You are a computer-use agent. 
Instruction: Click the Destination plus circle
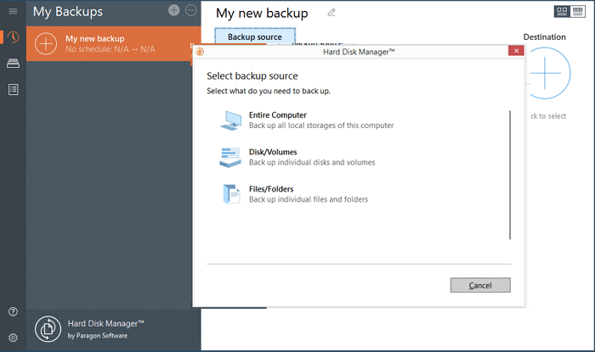(x=545, y=73)
